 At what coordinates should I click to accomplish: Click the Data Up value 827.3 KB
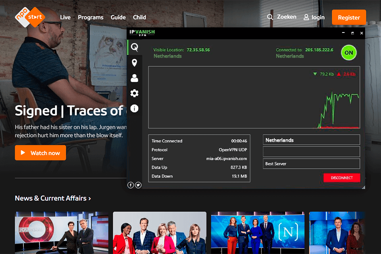[x=239, y=167]
